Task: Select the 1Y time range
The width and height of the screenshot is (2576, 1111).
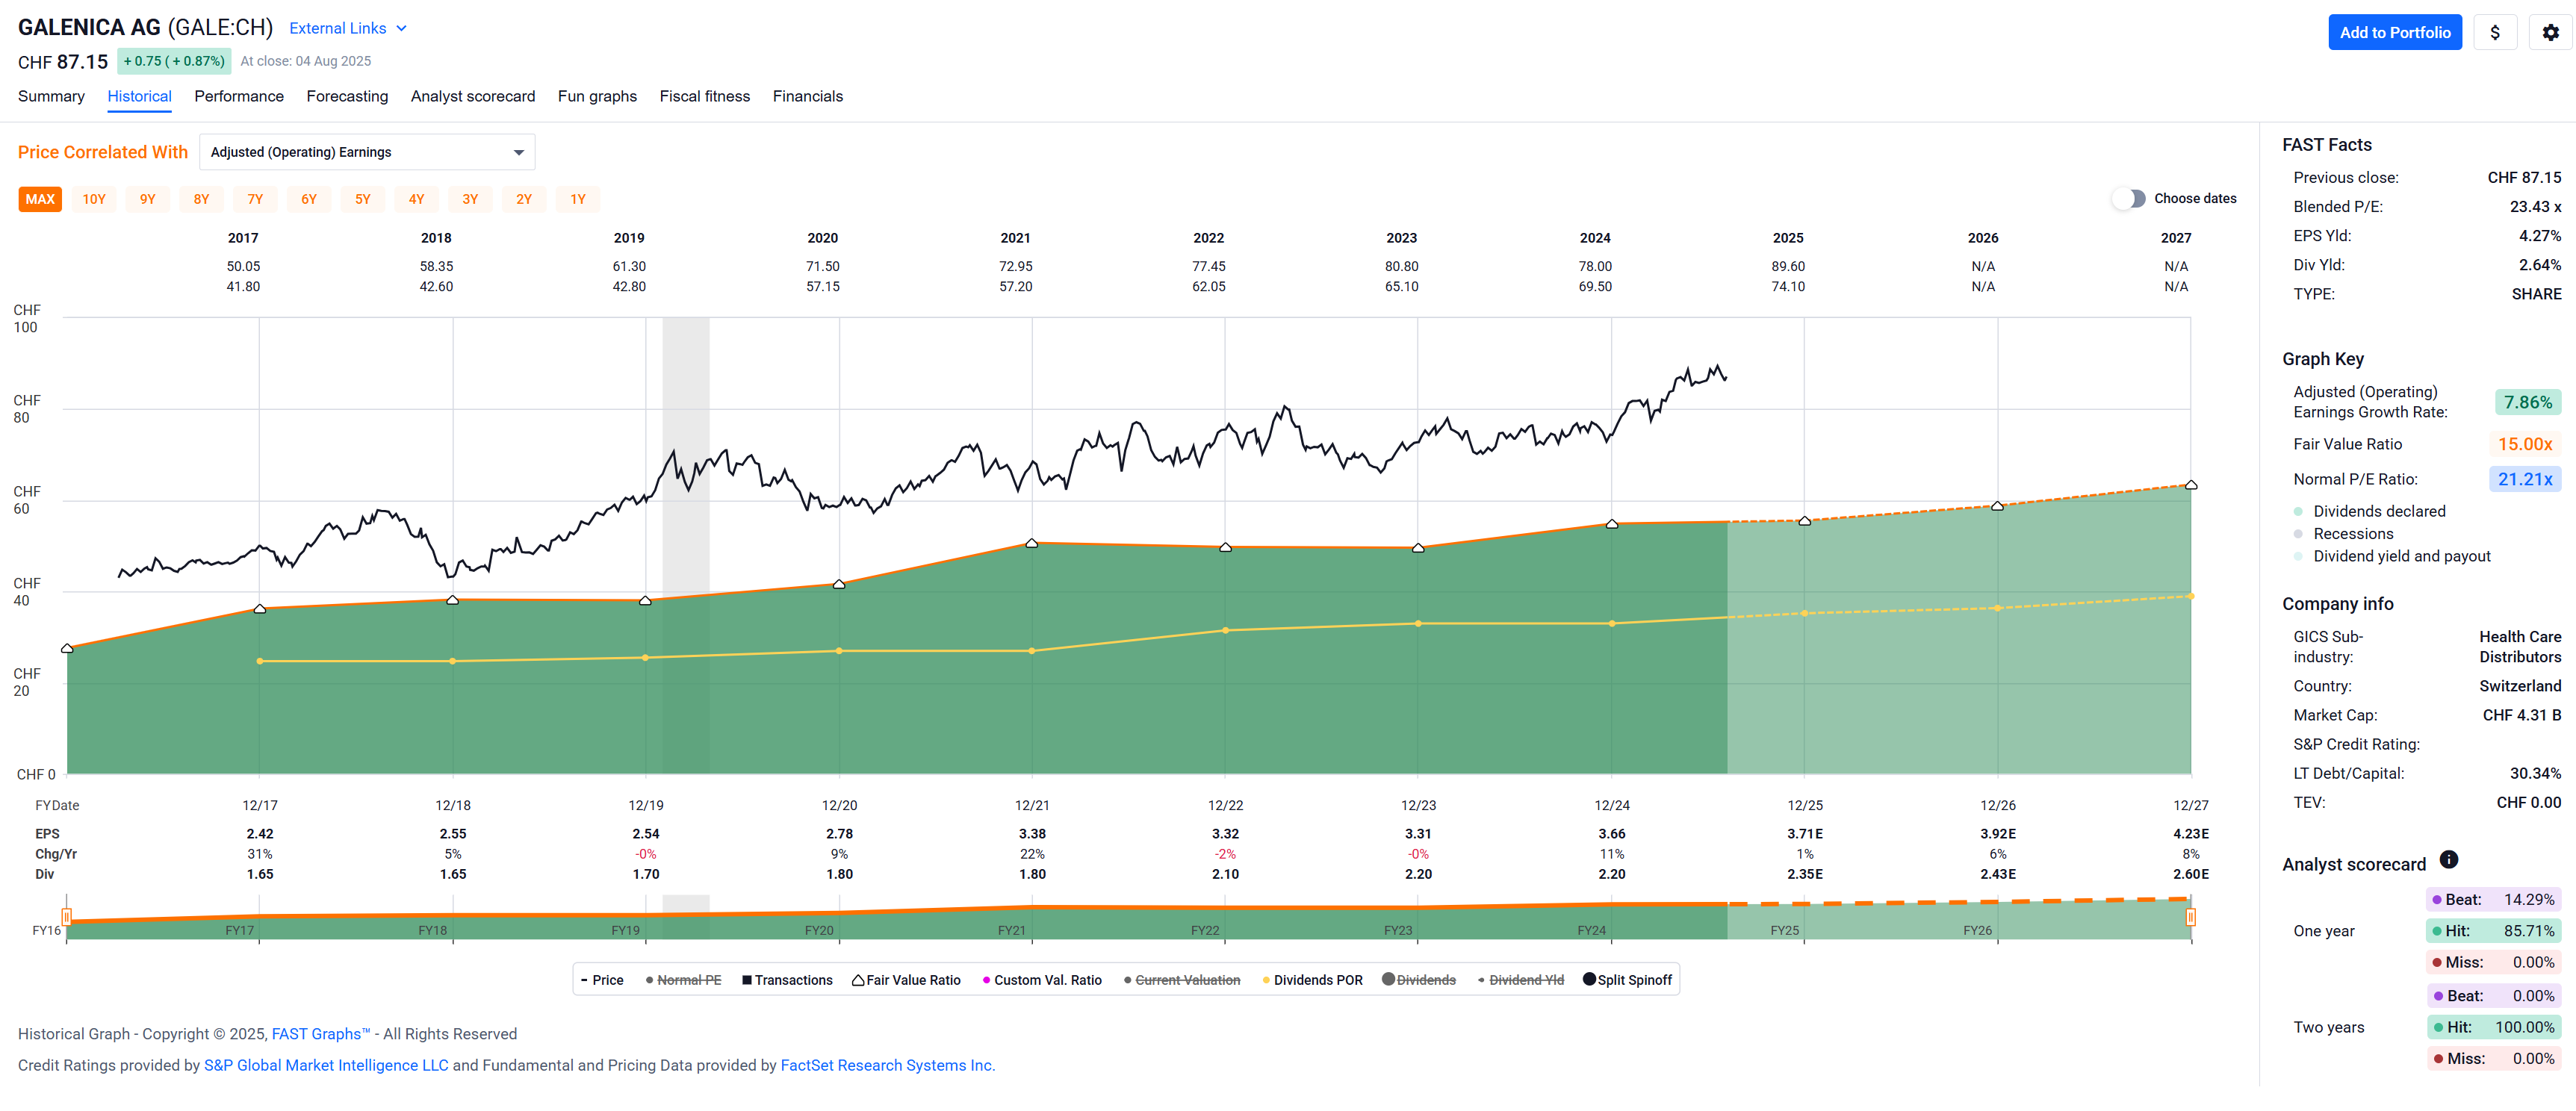Action: pyautogui.click(x=578, y=199)
